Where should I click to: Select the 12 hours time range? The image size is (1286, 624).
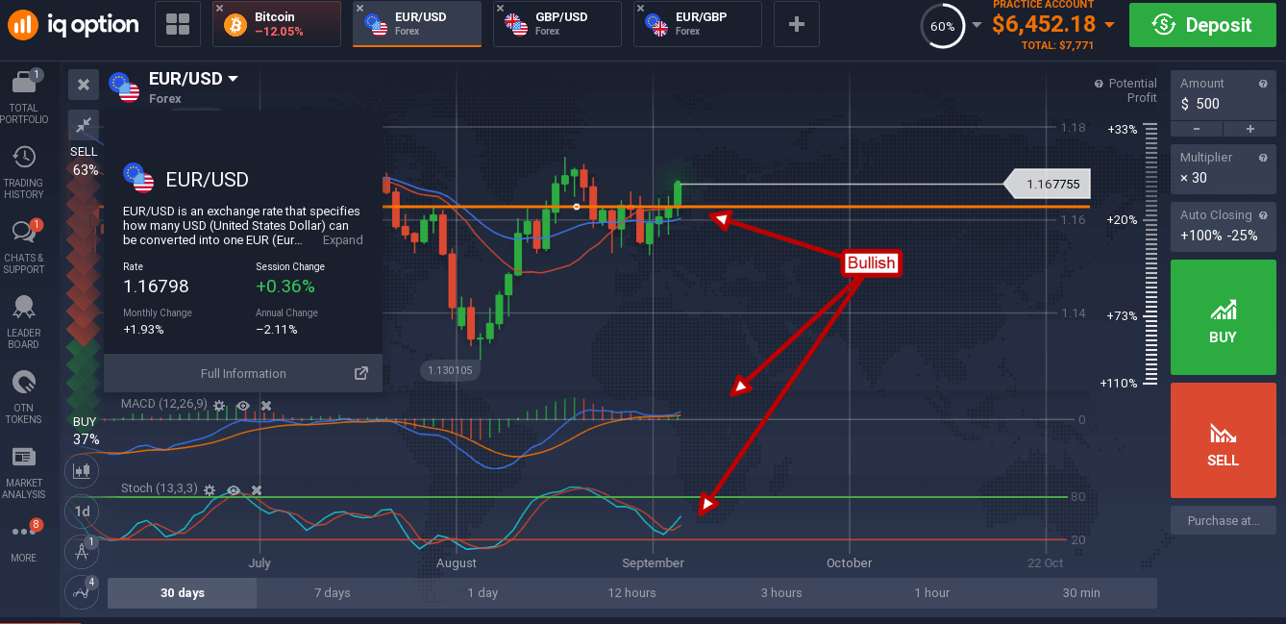pos(632,592)
